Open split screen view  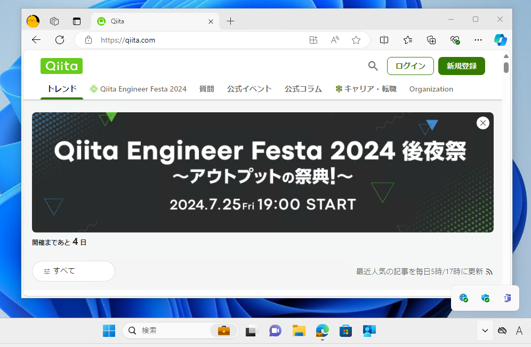384,40
